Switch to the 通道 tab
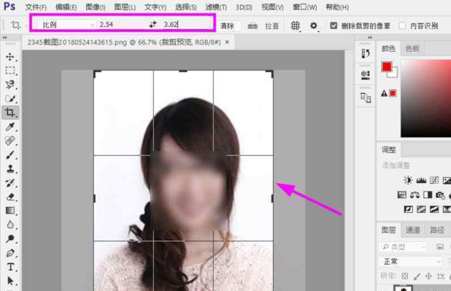 point(413,230)
